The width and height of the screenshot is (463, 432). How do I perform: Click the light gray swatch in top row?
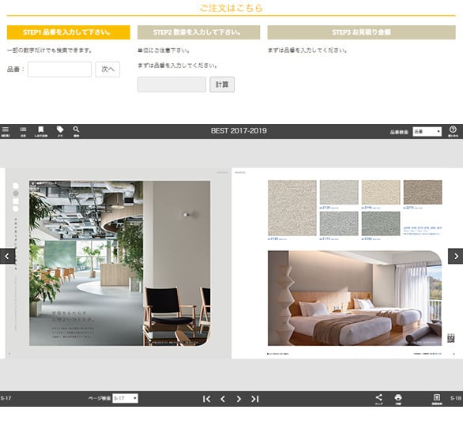click(x=339, y=192)
